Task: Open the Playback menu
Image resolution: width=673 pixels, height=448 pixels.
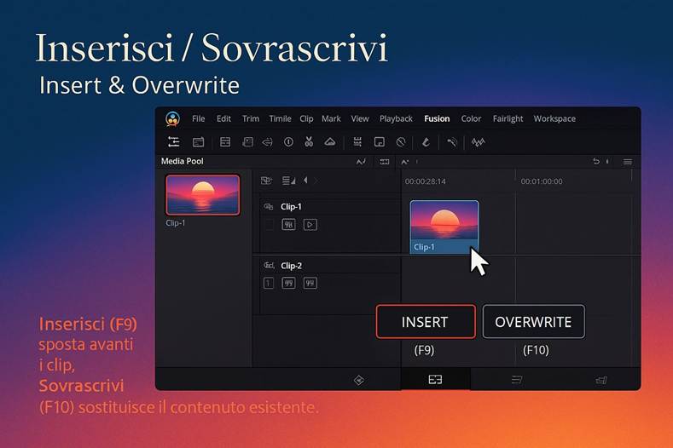Action: pyautogui.click(x=396, y=118)
